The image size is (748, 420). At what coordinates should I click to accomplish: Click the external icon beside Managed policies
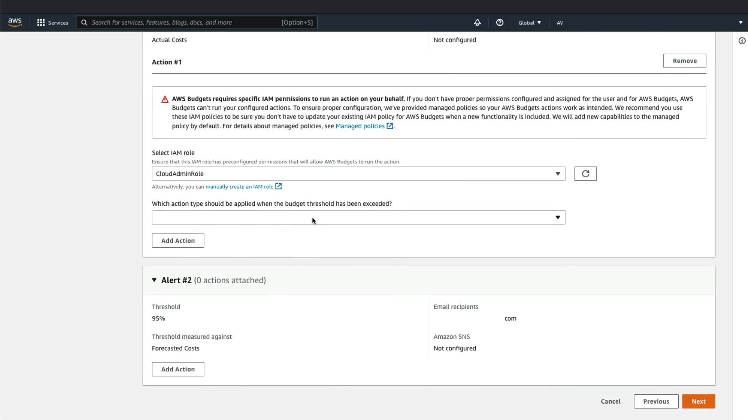(x=390, y=126)
